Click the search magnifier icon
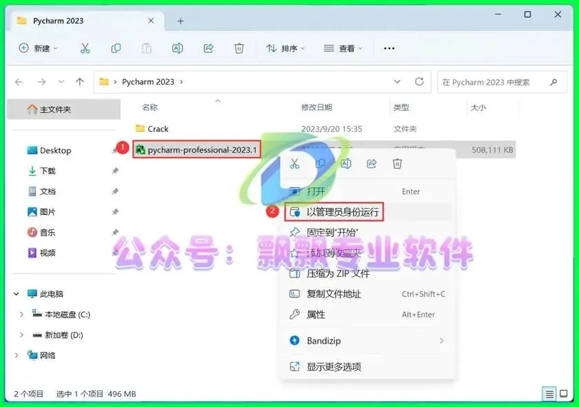 pos(553,82)
